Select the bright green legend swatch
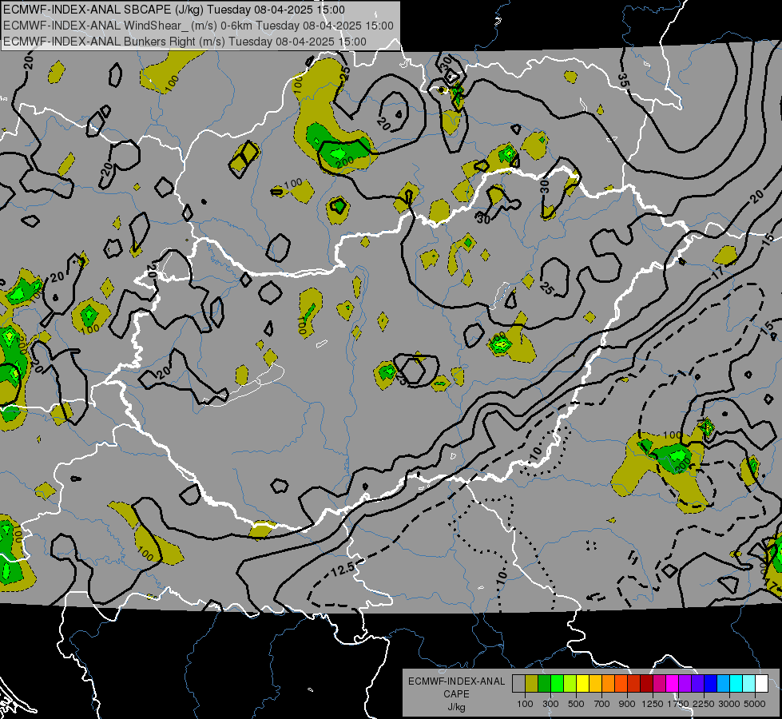Image resolution: width=782 pixels, height=719 pixels. [557, 683]
